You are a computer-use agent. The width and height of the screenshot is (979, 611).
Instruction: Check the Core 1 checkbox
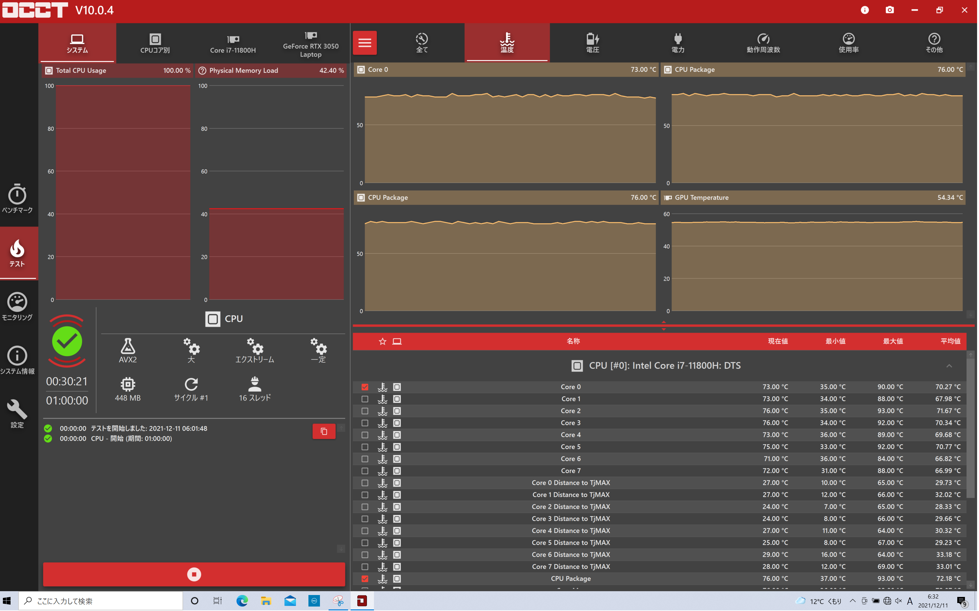tap(365, 399)
